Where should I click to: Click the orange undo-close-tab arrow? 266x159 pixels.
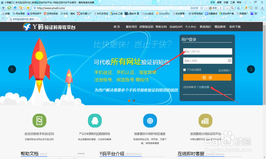click(20, 8)
